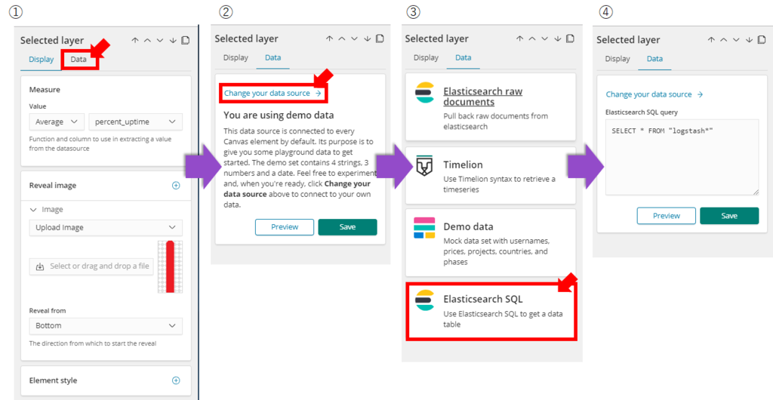Click Change your data source in panel 4
This screenshot has height=400, width=773.
[654, 94]
